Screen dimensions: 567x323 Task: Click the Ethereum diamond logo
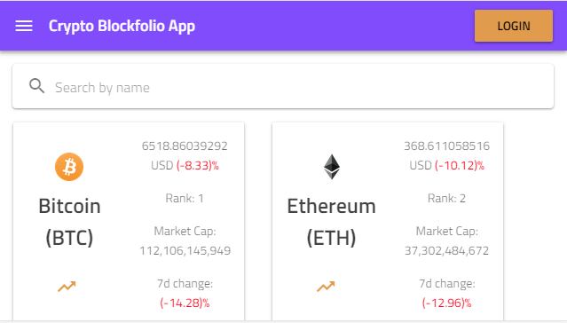coord(332,167)
